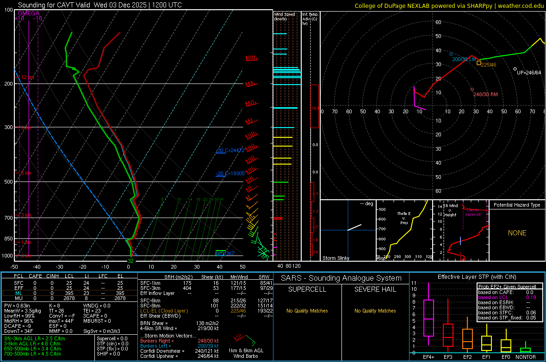The height and width of the screenshot is (362, 546).
Task: Click the LowRH = 99% value
Action: (x=19, y=316)
